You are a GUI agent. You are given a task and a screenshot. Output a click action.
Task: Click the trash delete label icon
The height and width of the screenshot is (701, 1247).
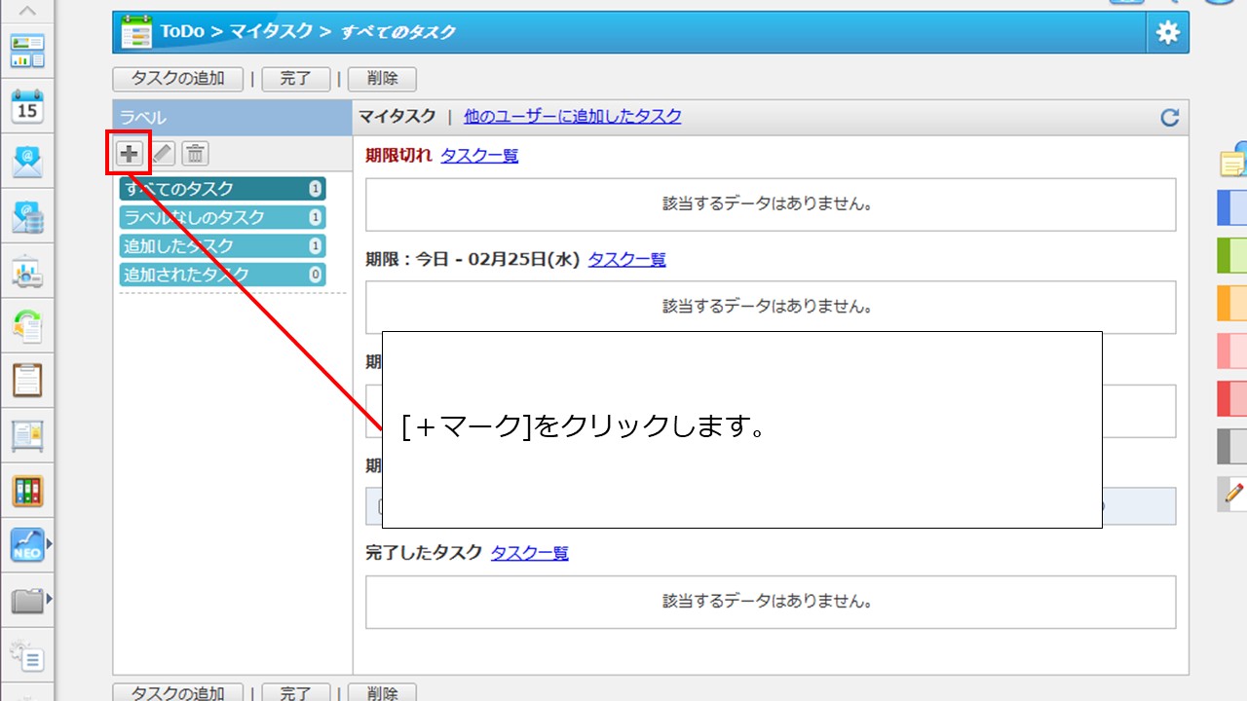tap(196, 153)
